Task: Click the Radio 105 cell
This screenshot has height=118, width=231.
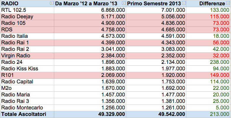Action: coord(27,23)
